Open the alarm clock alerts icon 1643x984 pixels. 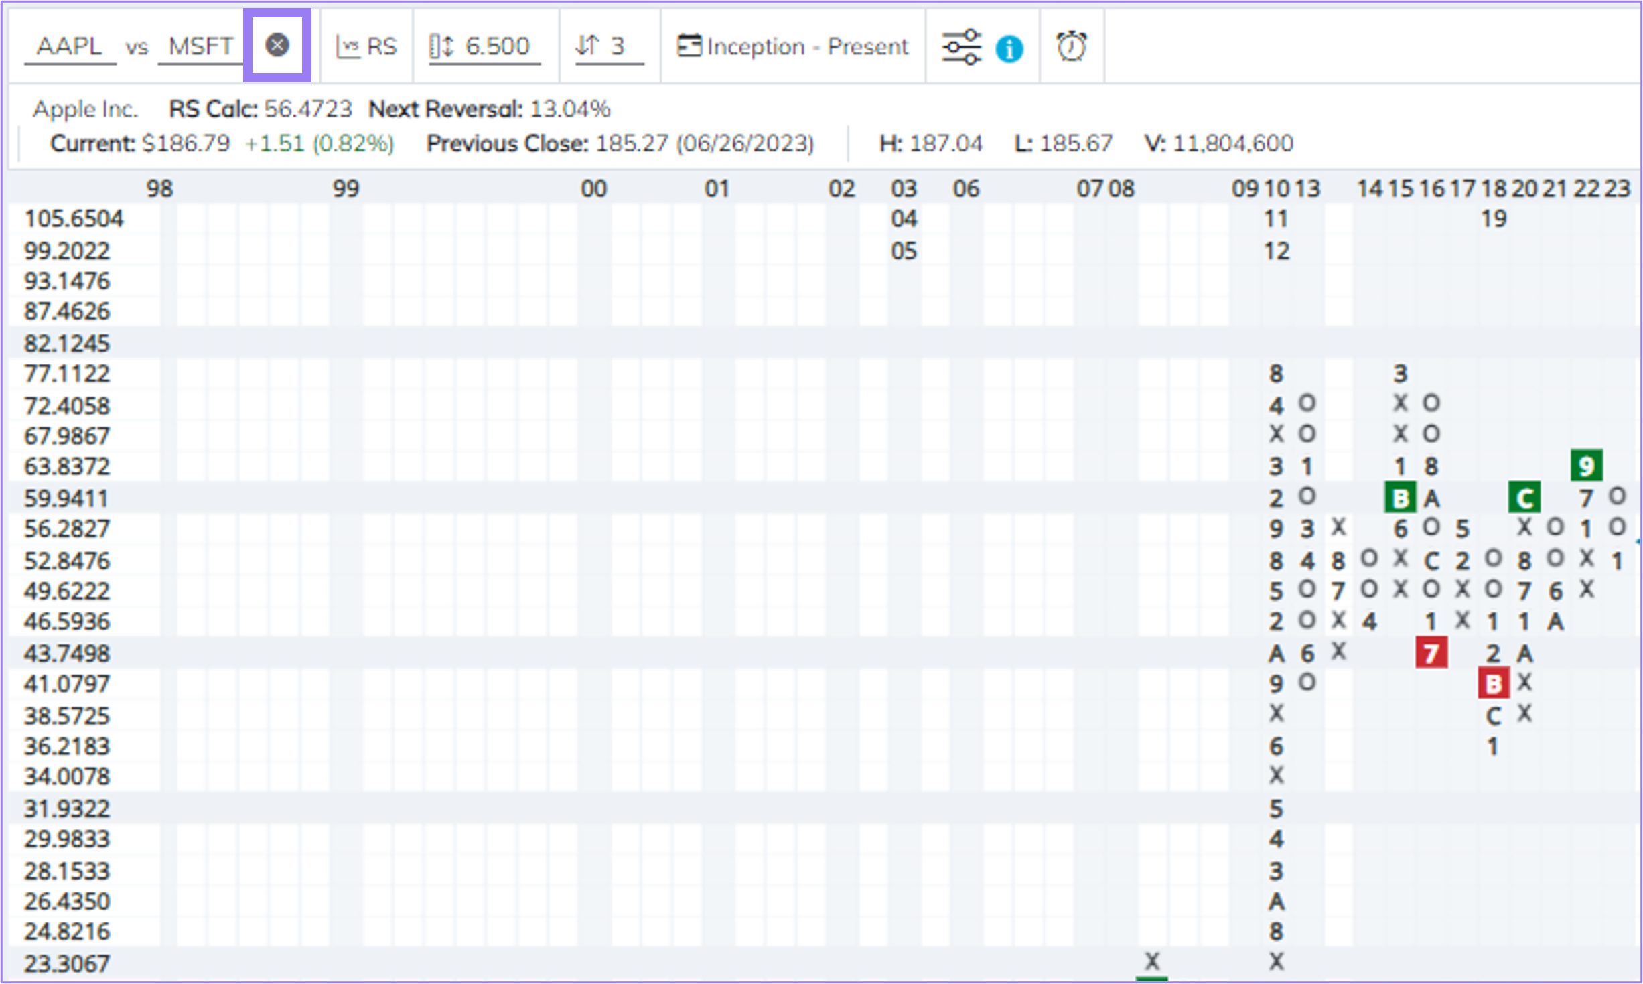(x=1071, y=46)
